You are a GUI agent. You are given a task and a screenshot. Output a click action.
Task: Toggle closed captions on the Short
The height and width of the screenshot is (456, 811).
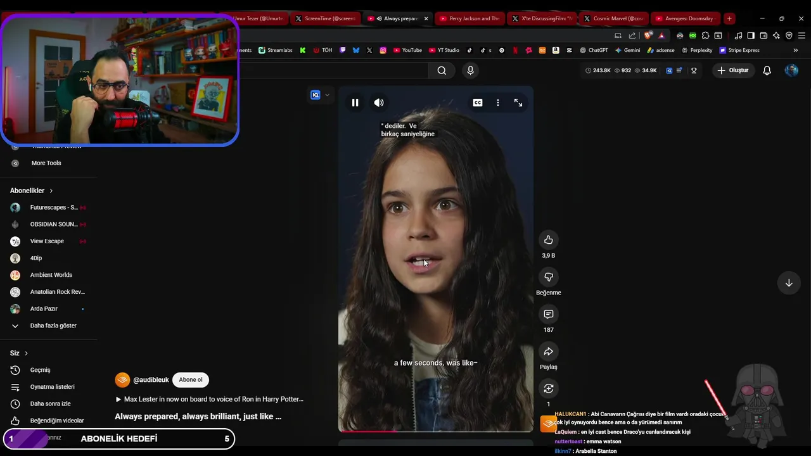coord(478,103)
